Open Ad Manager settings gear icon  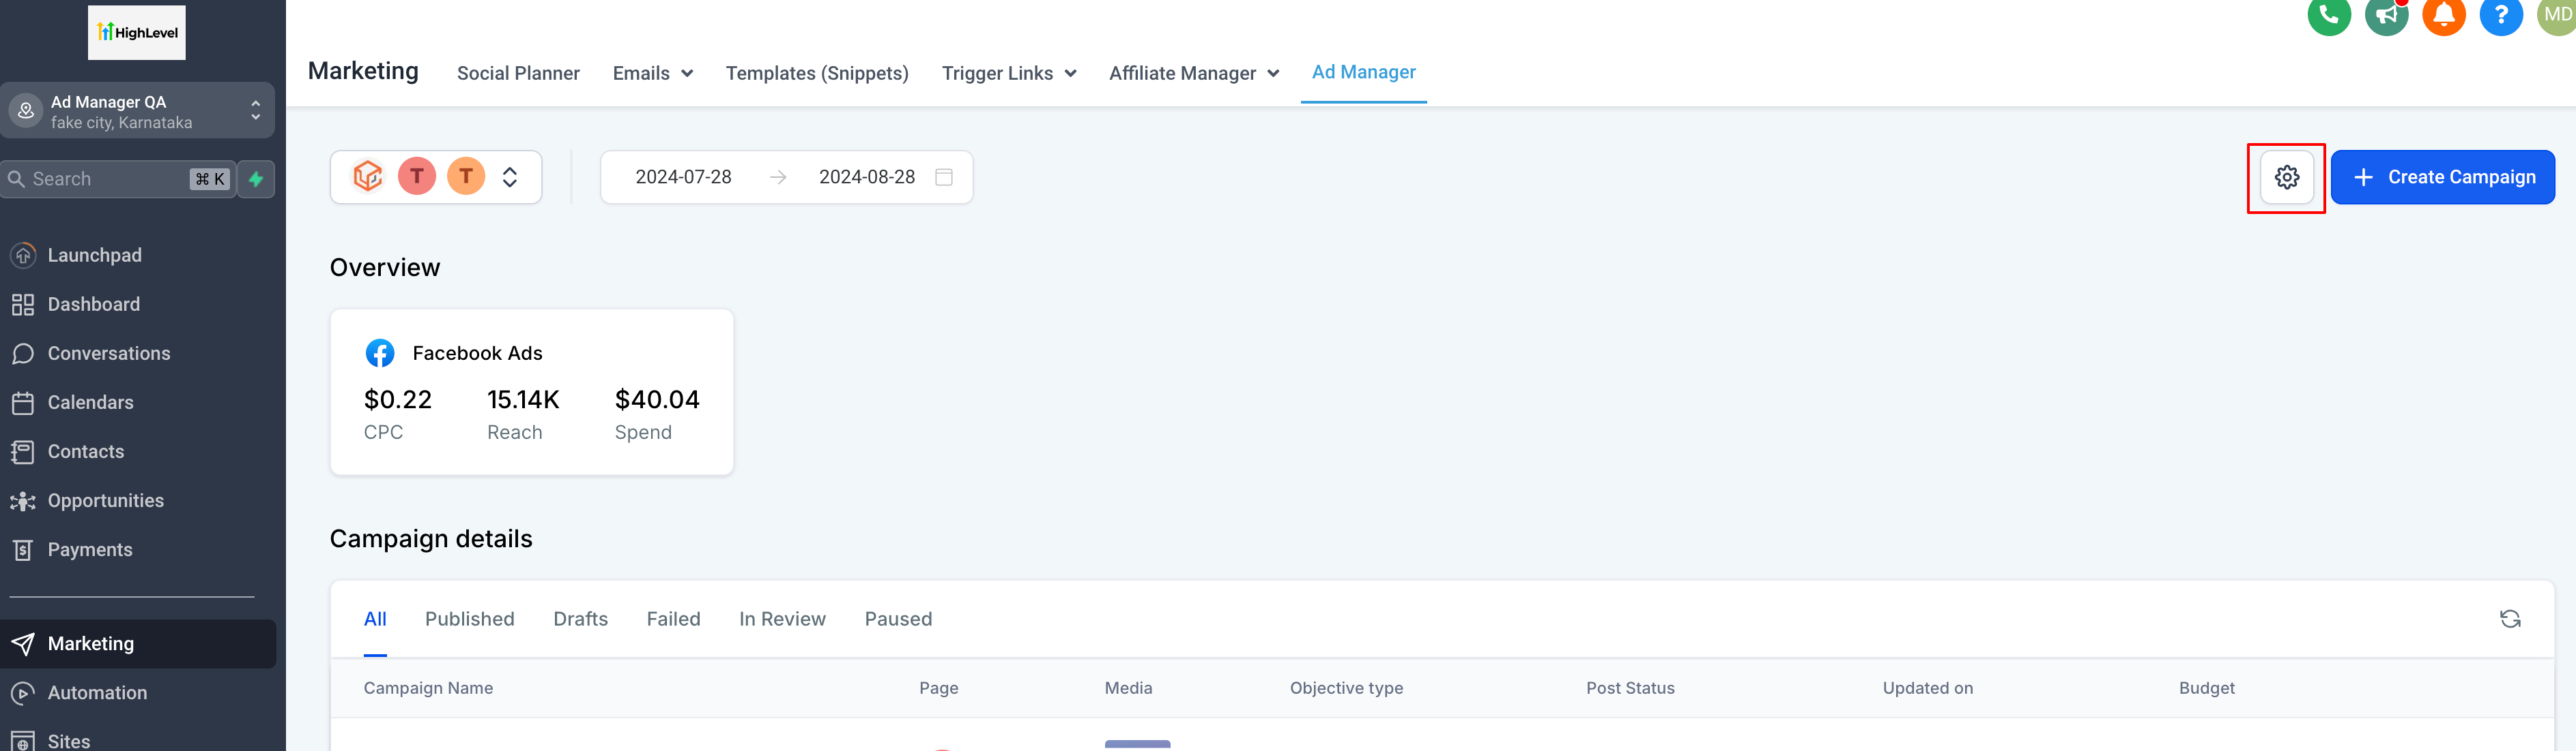point(2286,178)
